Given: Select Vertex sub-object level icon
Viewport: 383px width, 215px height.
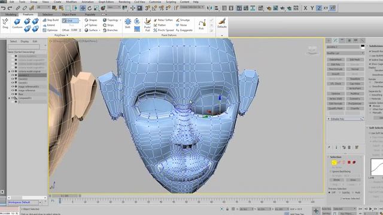Looking at the screenshot, I should click(x=334, y=162).
